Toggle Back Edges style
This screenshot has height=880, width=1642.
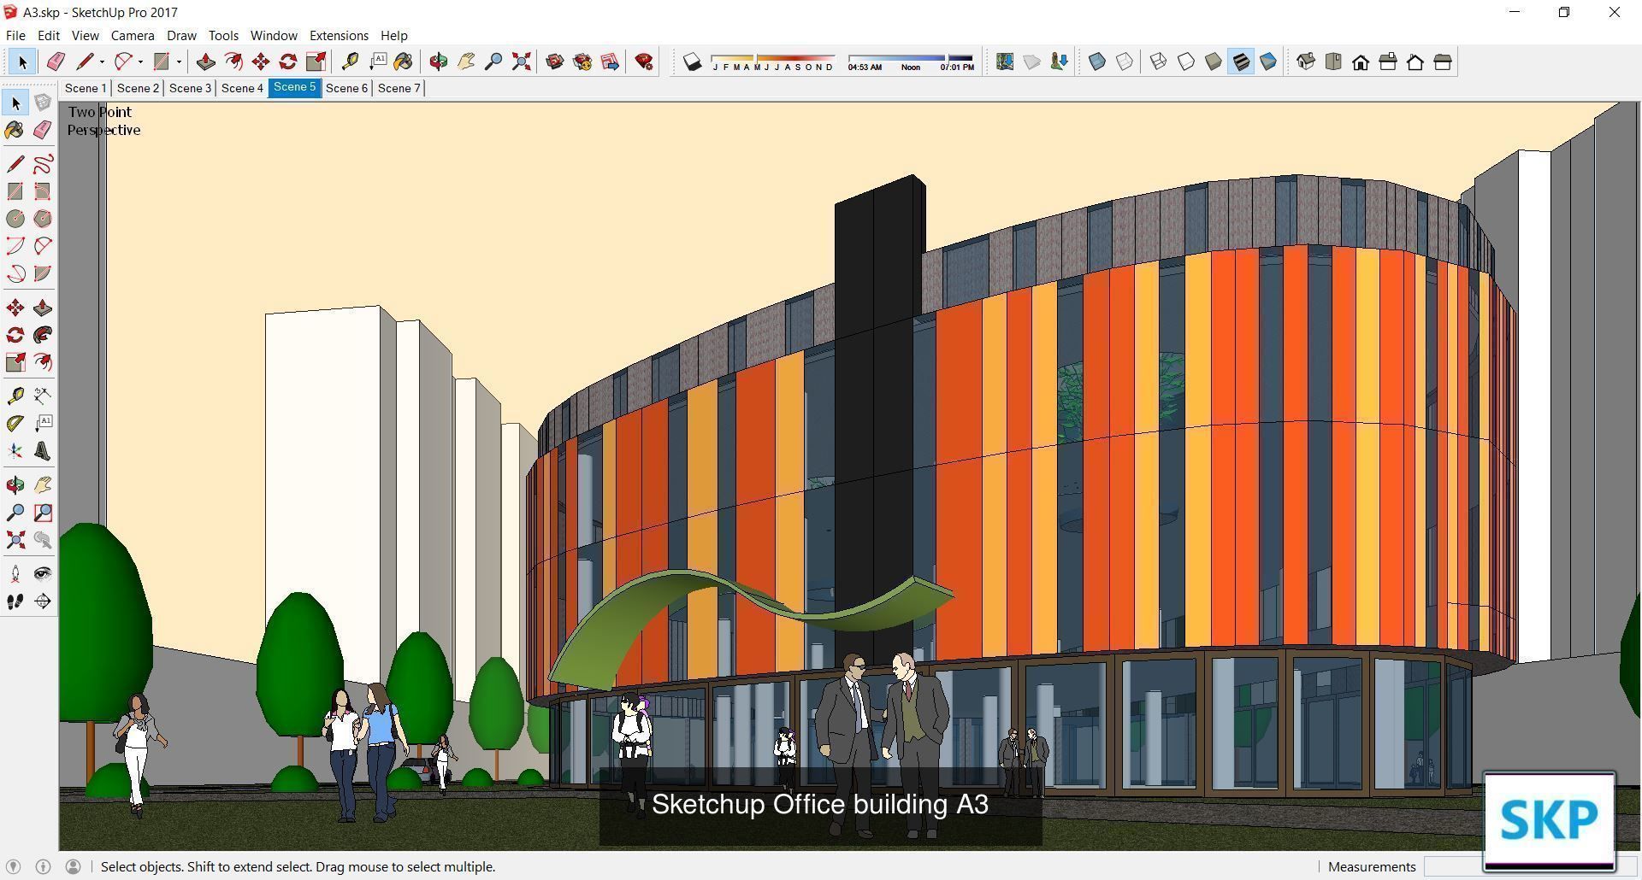click(1125, 62)
